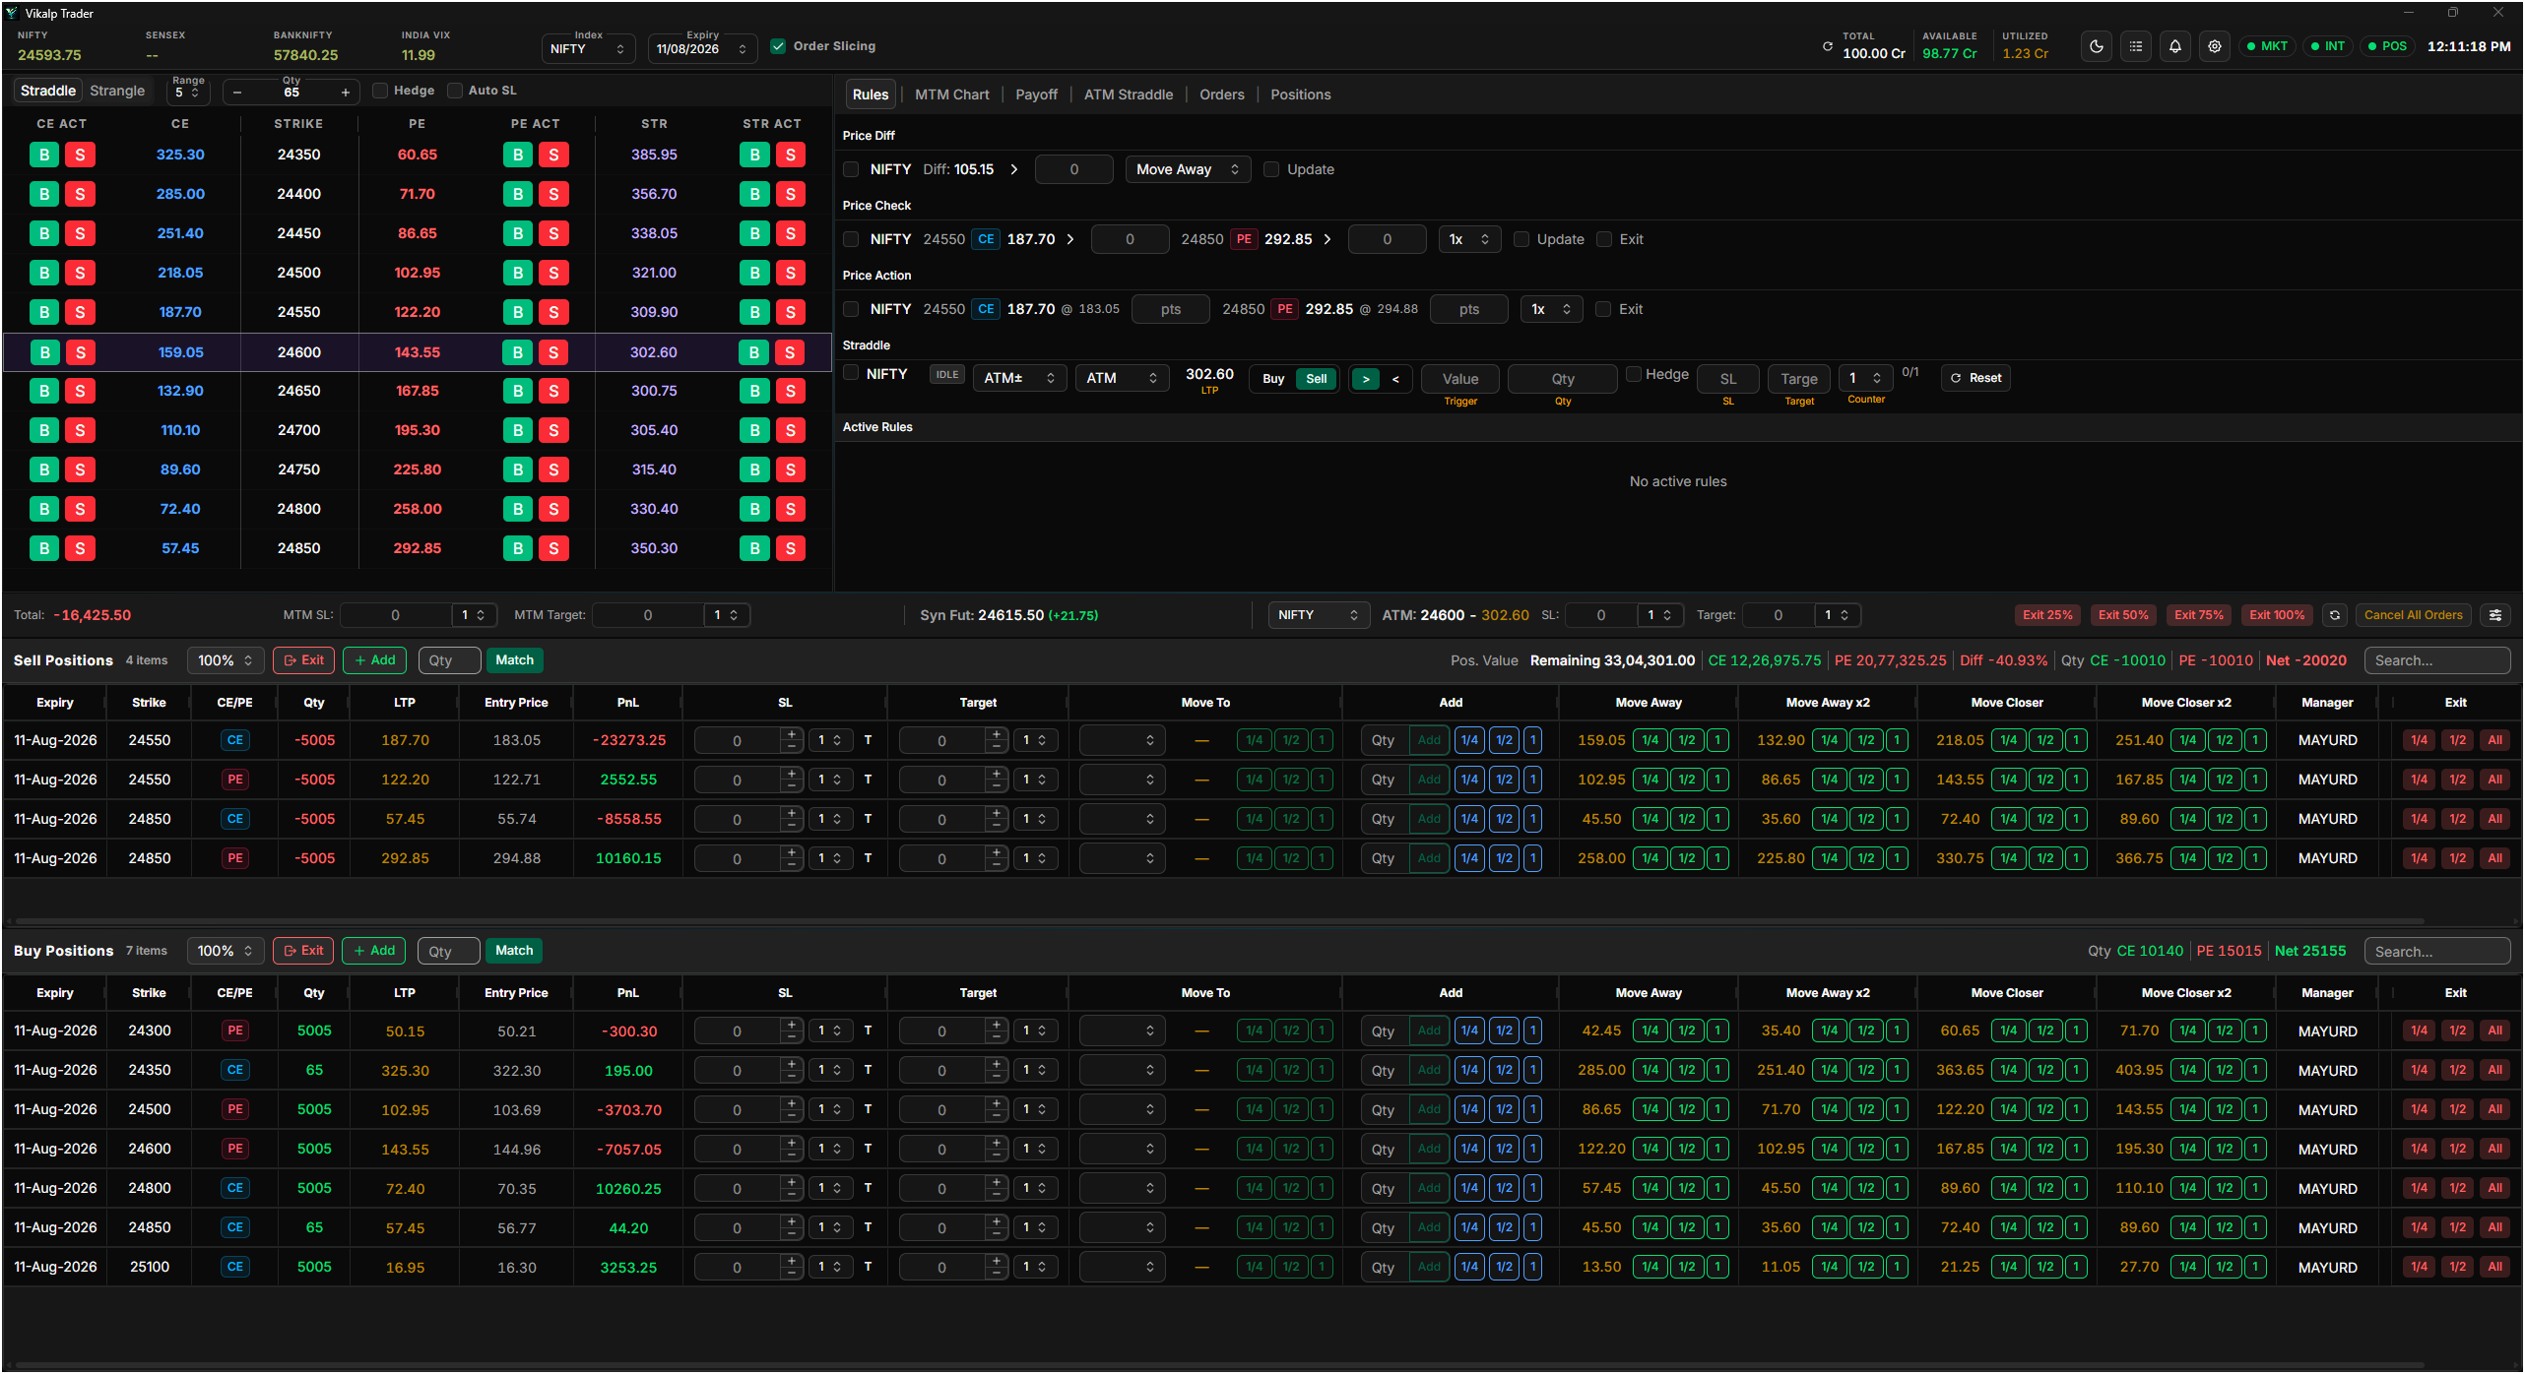
Task: Buy CE at strike 24850
Action: (44, 548)
